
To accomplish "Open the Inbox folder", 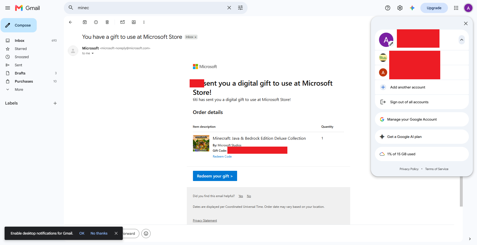I will tap(20, 41).
